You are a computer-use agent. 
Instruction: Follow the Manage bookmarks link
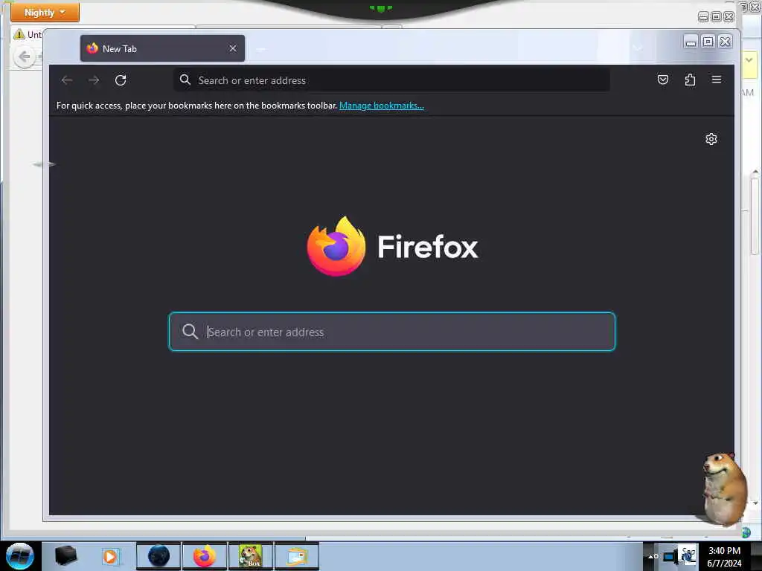coord(382,106)
